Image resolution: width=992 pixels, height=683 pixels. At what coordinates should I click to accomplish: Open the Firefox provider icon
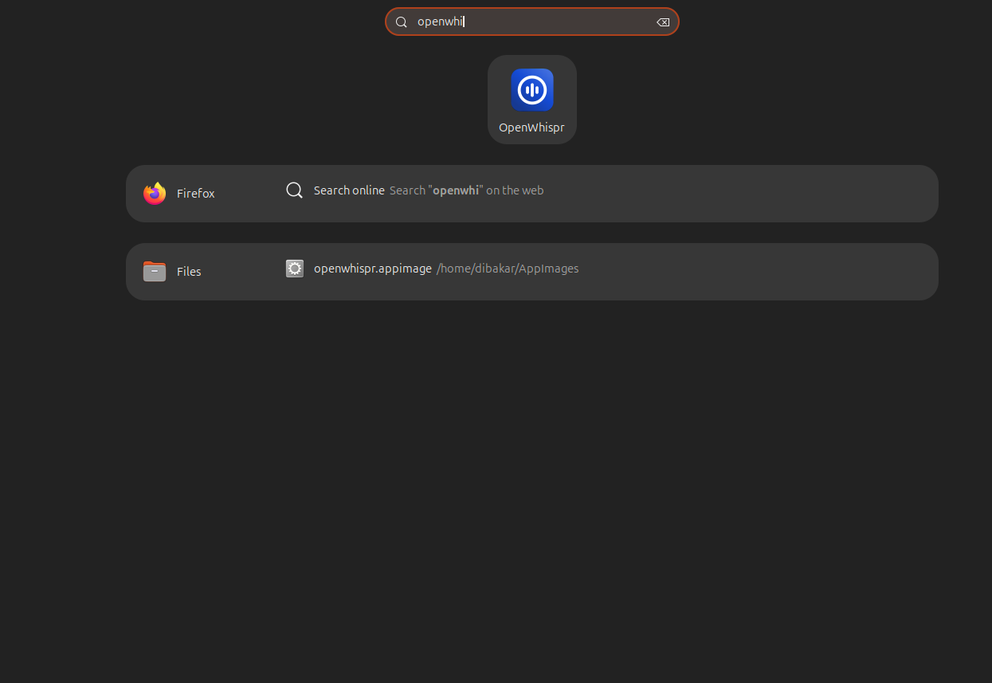click(x=155, y=194)
